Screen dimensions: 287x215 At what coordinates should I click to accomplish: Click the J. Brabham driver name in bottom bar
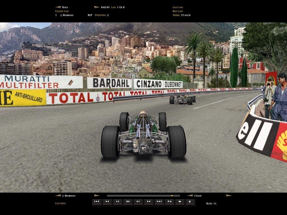point(69,196)
